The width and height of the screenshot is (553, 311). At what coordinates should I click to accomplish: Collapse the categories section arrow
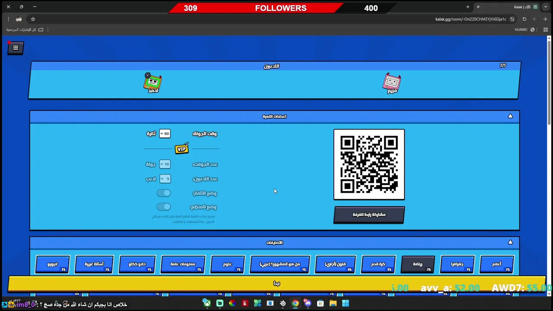coord(510,242)
